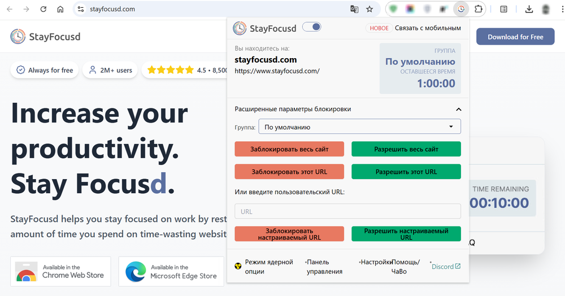The image size is (565, 296).
Task: Open Настройки in the popup footer
Action: pos(376,262)
